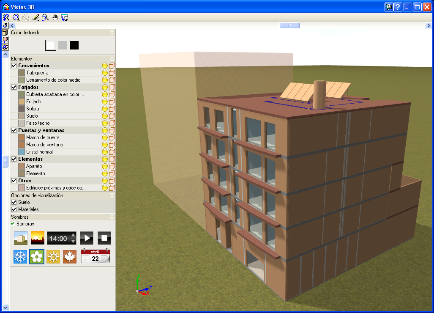
Task: Disable the Materiales checkbox
Action: (14, 209)
